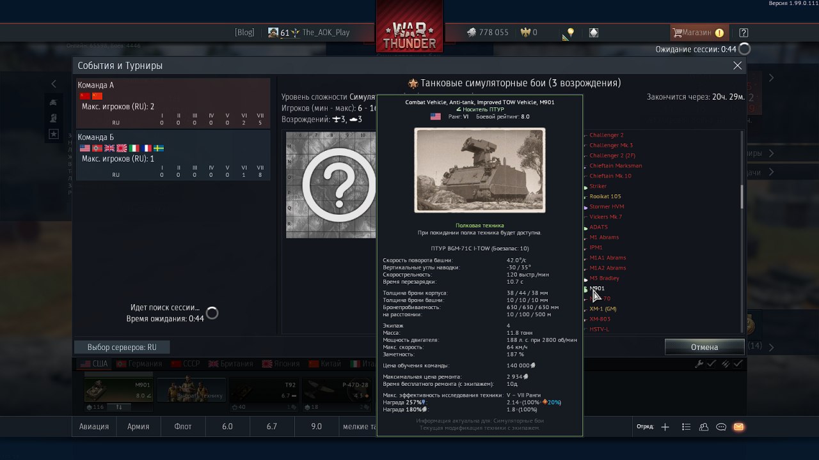Select HSTV-L in vehicle list

coord(599,329)
